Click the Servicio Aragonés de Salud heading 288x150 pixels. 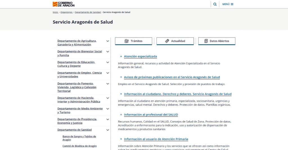coord(83,22)
